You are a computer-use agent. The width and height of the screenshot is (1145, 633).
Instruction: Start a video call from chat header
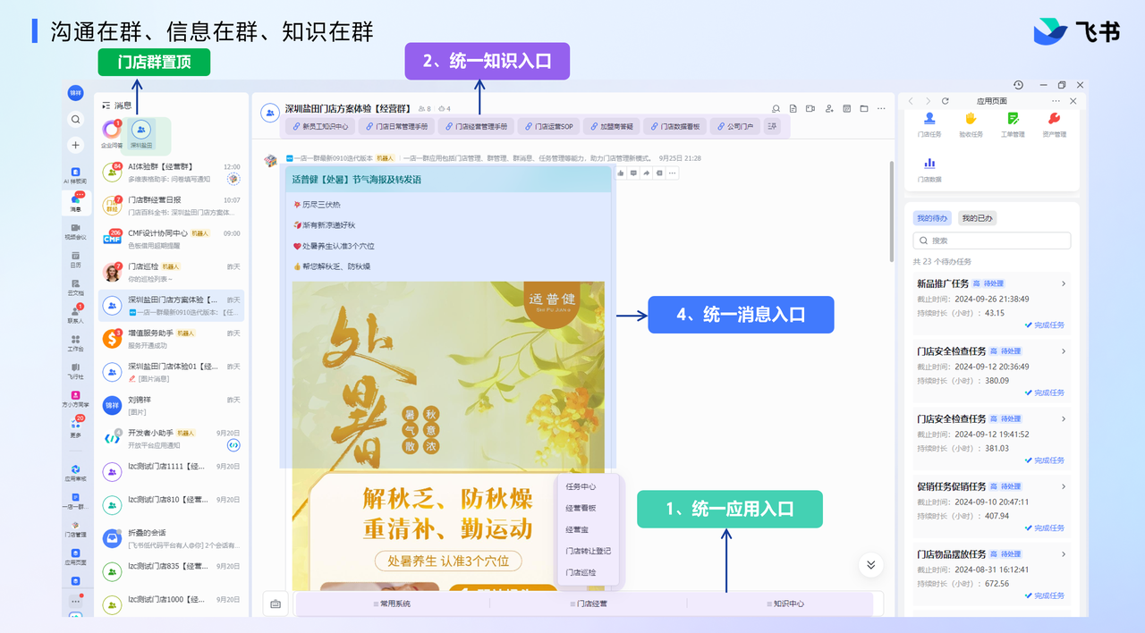pyautogui.click(x=810, y=109)
